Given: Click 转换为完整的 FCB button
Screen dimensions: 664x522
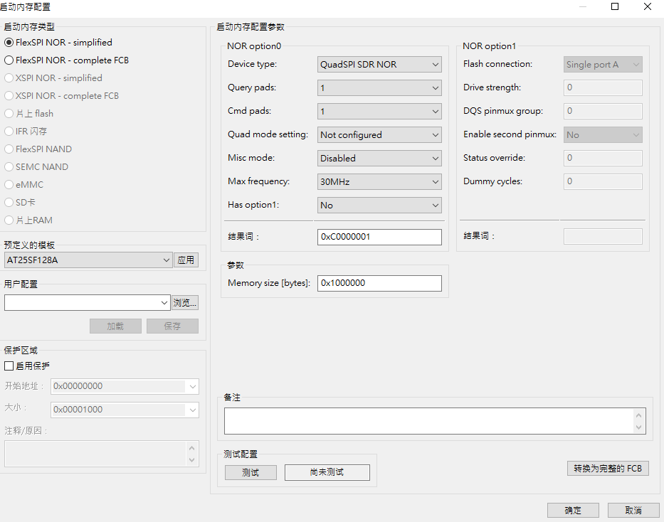Looking at the screenshot, I should tap(607, 468).
